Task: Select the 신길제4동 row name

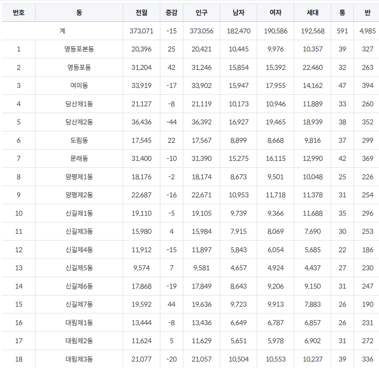Action: 79,250
